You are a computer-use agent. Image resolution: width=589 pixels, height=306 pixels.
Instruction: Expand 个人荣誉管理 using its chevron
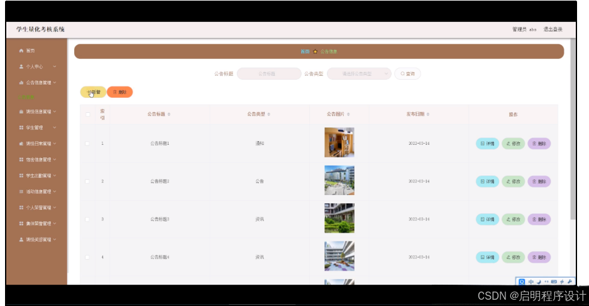click(55, 208)
